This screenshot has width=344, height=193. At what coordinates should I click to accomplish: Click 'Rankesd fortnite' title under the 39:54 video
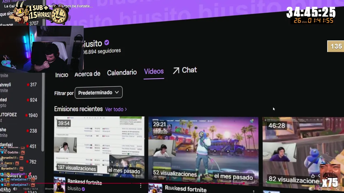click(85, 182)
